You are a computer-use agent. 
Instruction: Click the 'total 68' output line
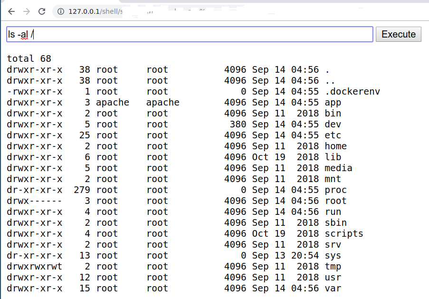(x=29, y=59)
